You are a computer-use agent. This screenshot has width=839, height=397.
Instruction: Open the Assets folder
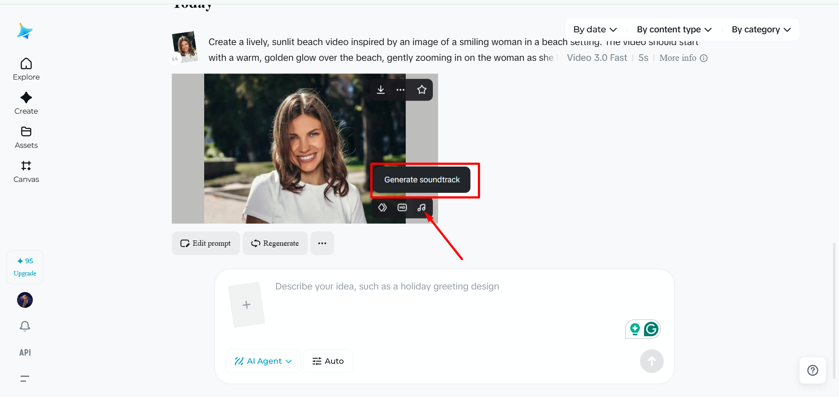point(26,137)
